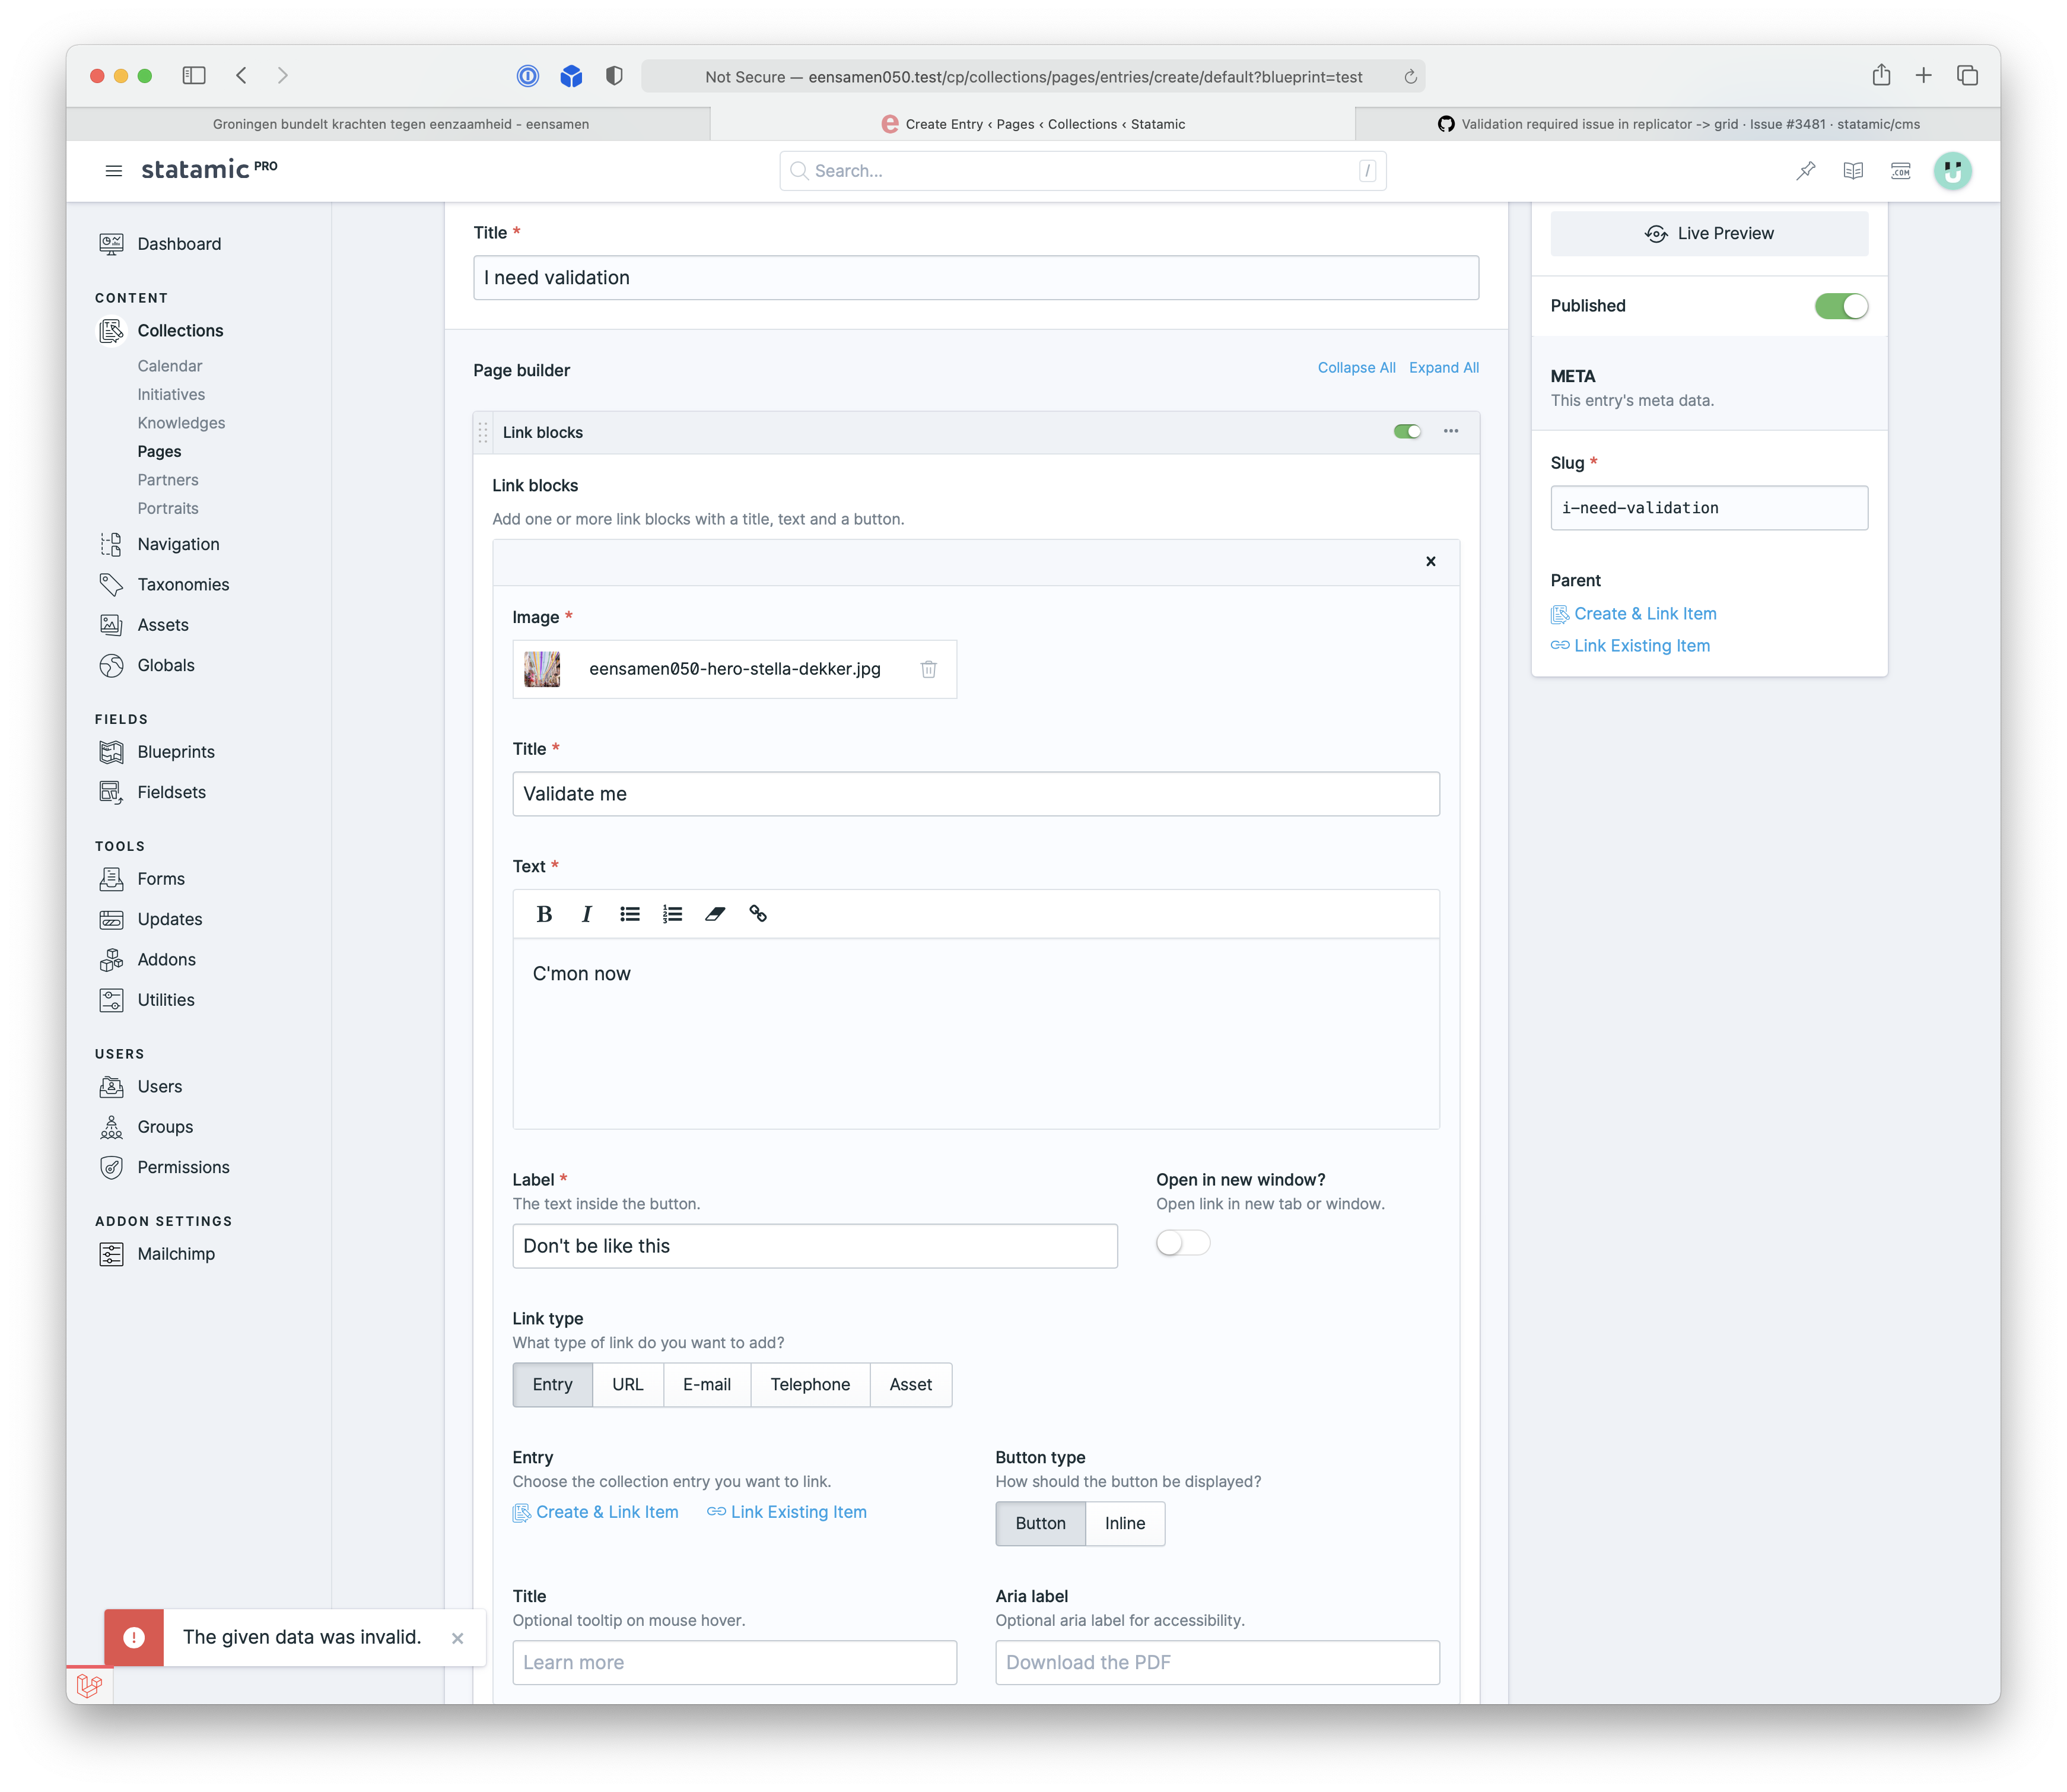Open Blueprints in sidebar

pos(175,752)
